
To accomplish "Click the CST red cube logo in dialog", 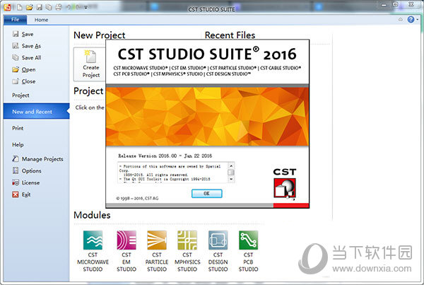I will [x=285, y=188].
